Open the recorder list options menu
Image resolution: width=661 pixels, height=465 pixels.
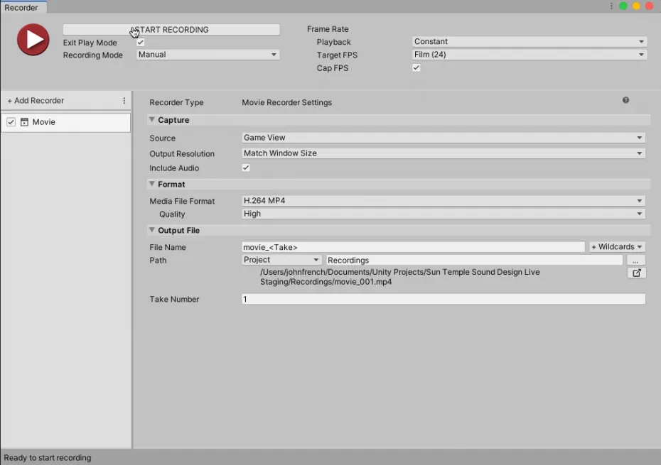pos(124,100)
